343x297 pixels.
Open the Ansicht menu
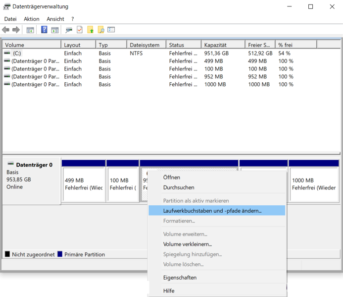(55, 19)
